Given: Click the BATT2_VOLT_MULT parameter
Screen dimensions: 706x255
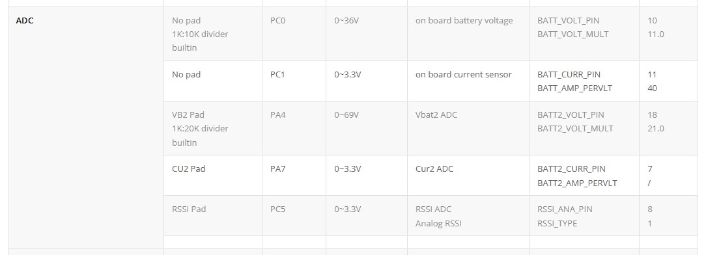Looking at the screenshot, I should pyautogui.click(x=575, y=129).
